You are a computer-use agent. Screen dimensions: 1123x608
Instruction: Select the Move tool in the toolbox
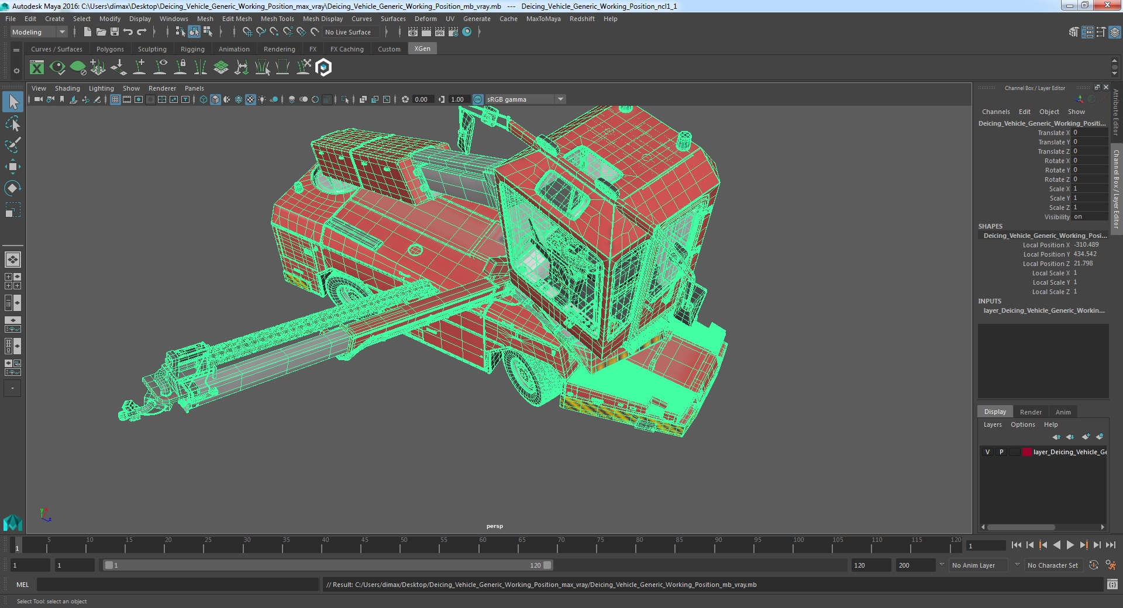12,167
